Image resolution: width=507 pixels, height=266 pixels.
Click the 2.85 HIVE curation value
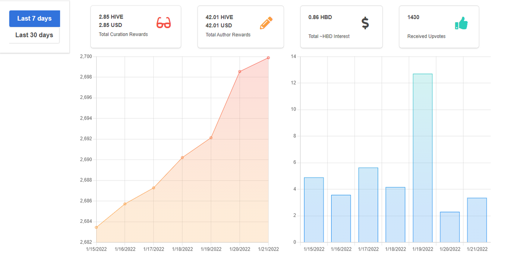click(x=111, y=17)
